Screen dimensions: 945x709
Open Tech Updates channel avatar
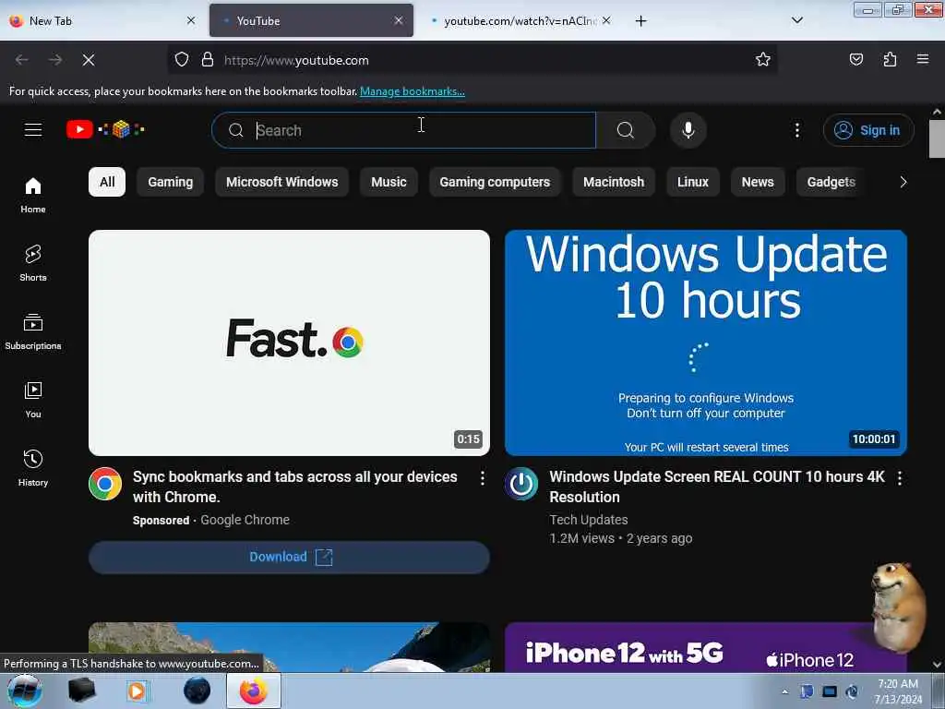521,484
